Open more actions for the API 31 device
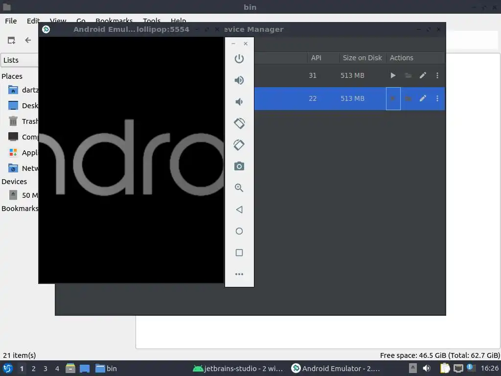 point(437,75)
